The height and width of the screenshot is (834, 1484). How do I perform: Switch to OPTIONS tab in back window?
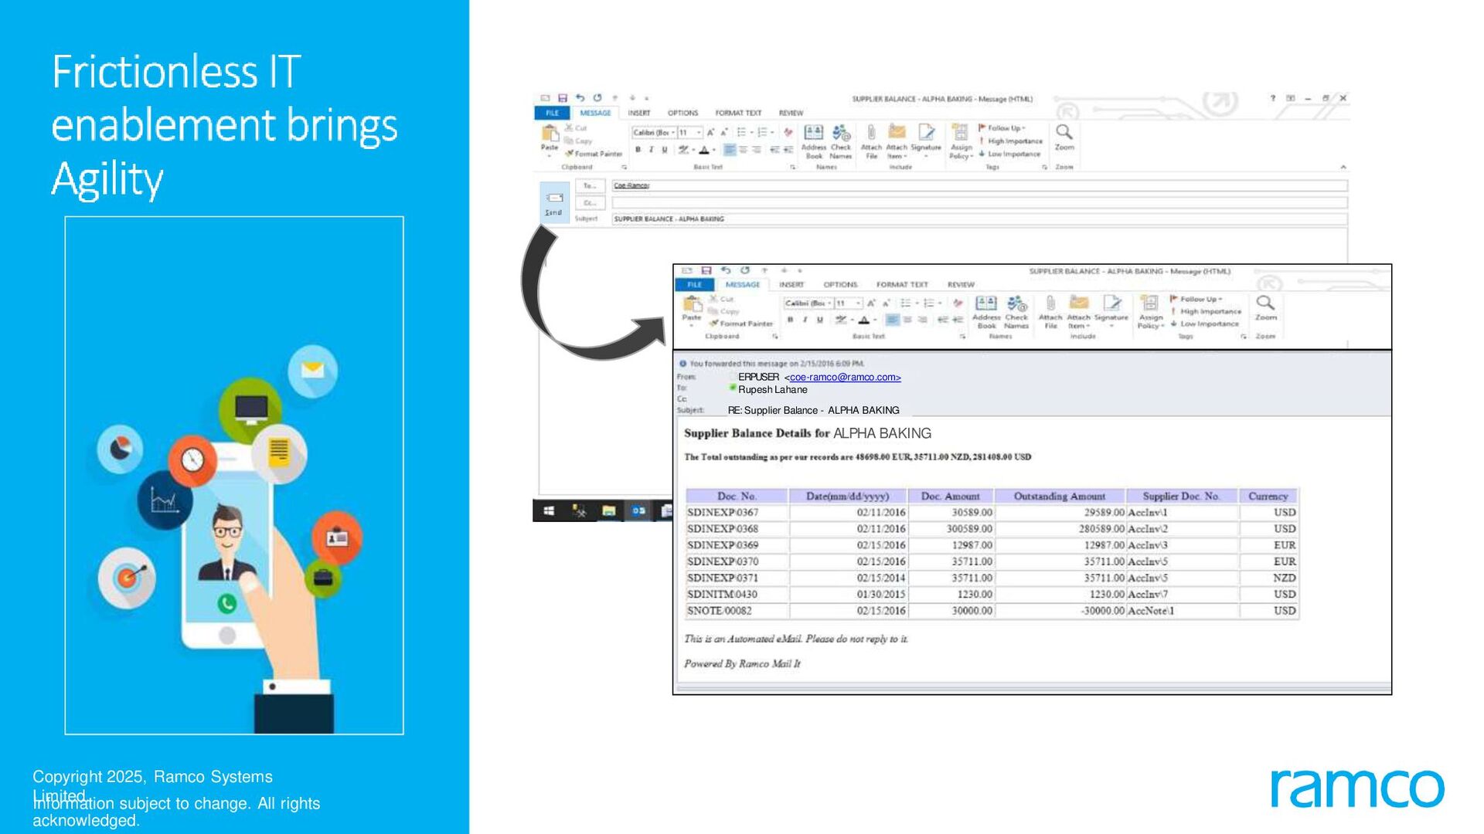point(682,113)
